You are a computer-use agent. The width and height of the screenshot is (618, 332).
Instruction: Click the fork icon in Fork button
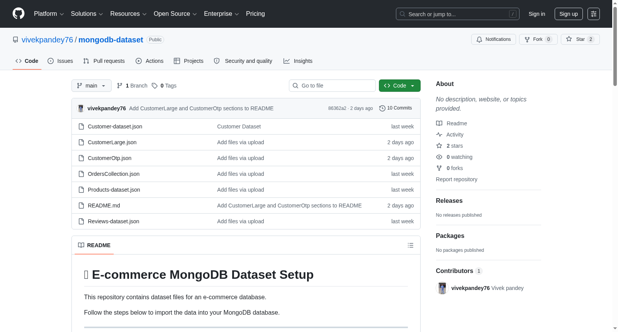click(527, 39)
